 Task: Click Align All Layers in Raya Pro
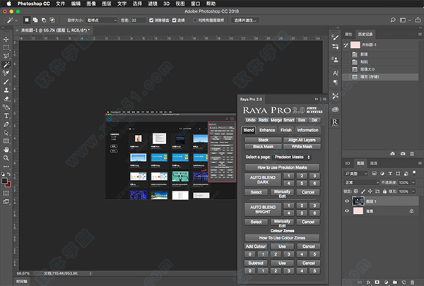302,140
